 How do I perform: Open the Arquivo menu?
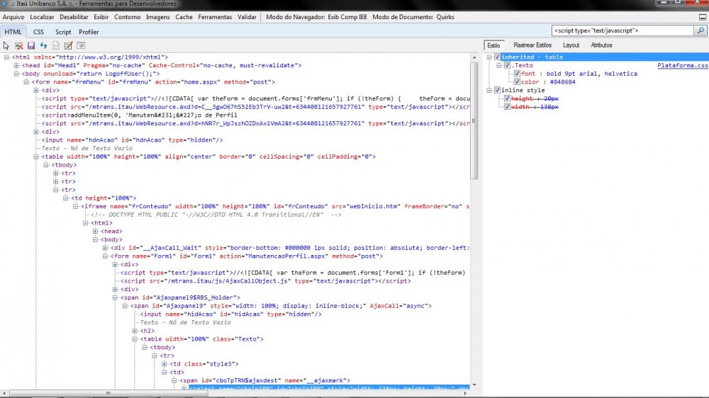(x=13, y=17)
